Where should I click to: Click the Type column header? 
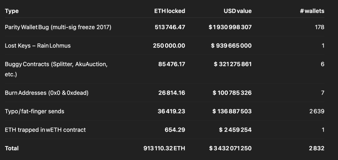[x=12, y=11]
